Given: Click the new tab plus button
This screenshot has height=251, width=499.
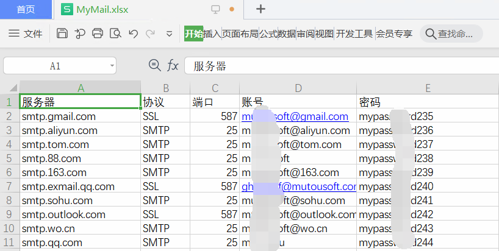Looking at the screenshot, I should [260, 9].
